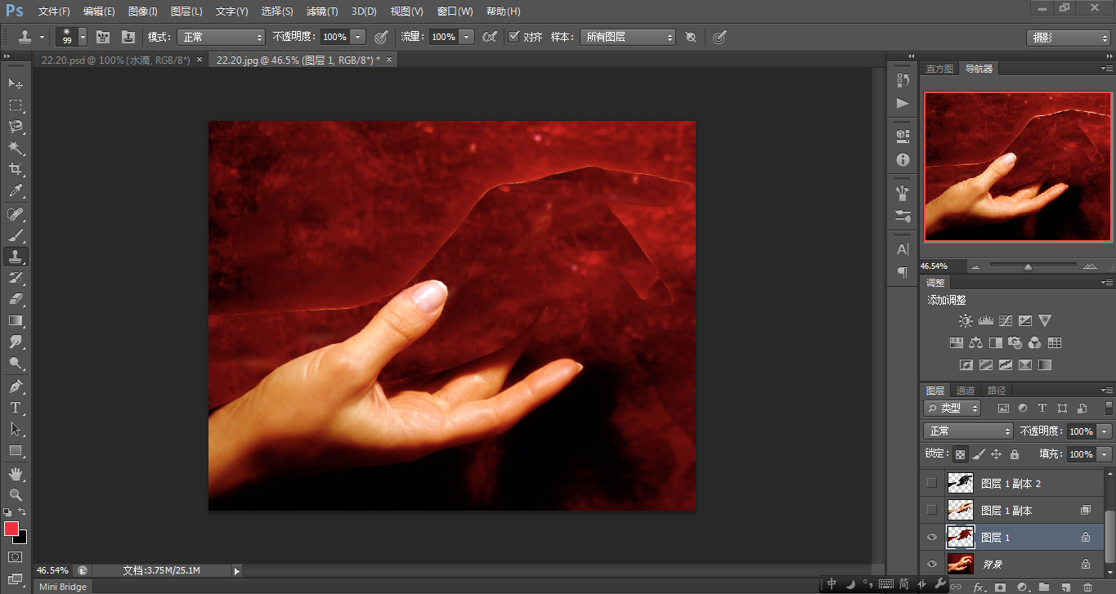Show the 图层 1 副本 2 layer

931,483
